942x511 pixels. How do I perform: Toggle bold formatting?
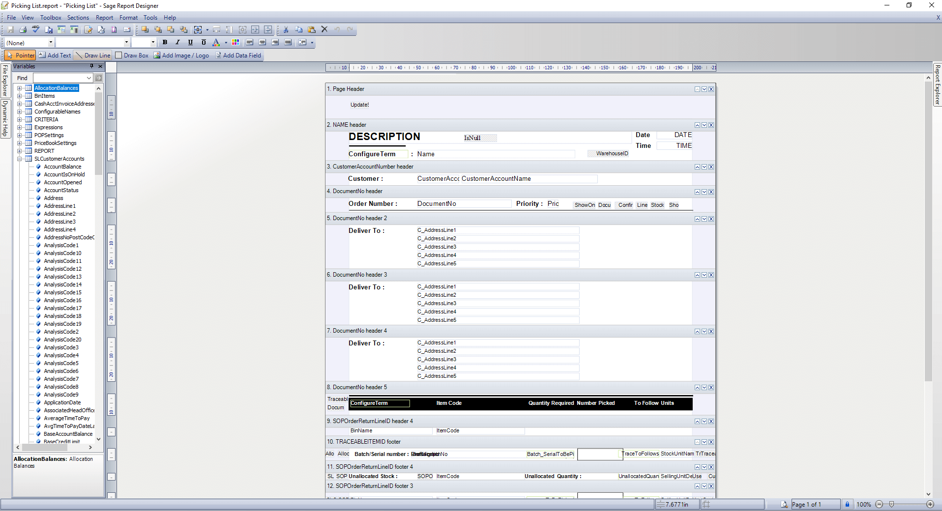pos(165,42)
